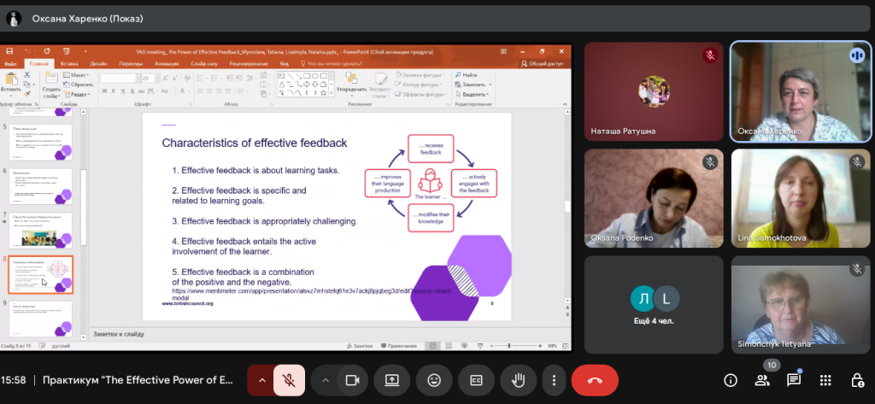
Task: Switch to the Вставка ribbon tab
Action: (x=69, y=63)
